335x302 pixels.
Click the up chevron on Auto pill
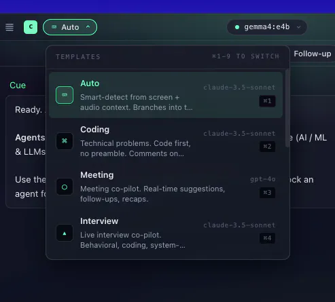[88, 26]
